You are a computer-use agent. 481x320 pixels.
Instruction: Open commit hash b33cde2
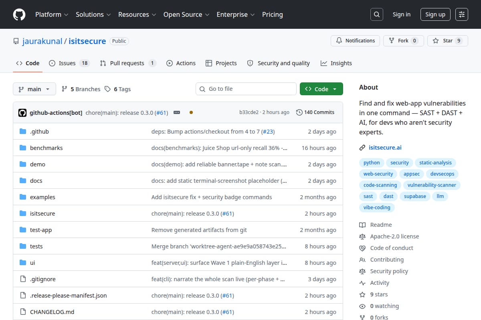click(x=249, y=112)
